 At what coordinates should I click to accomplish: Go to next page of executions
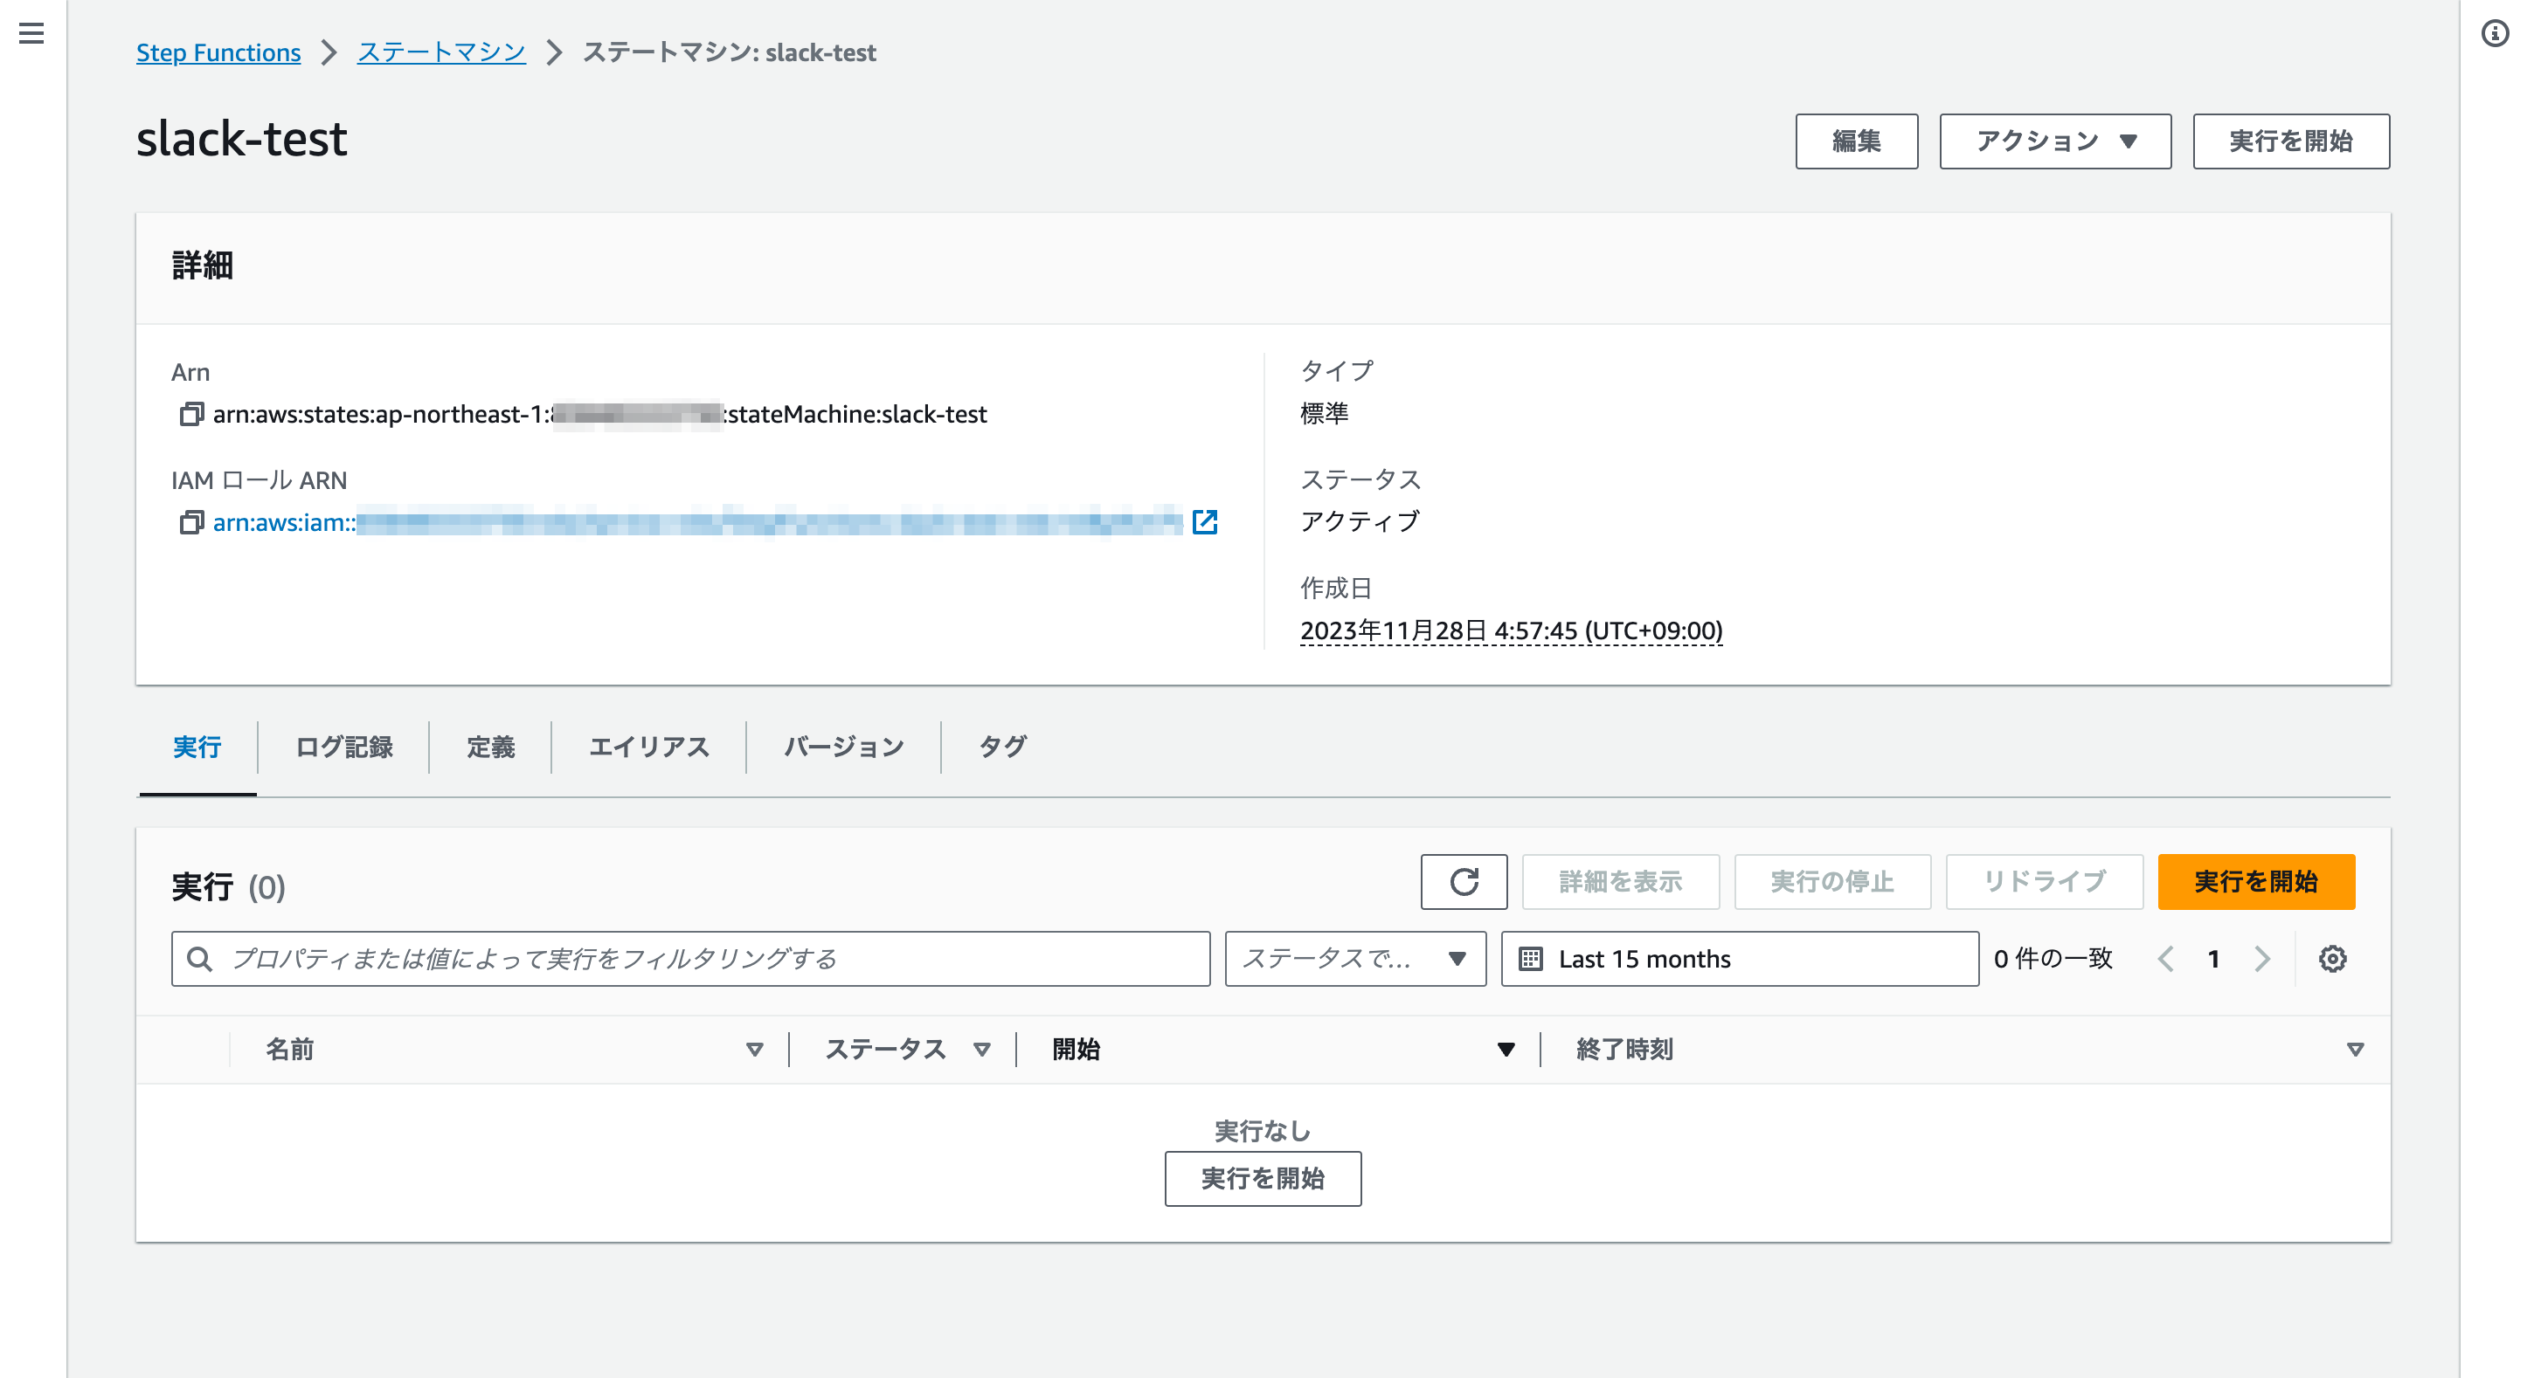click(2262, 959)
